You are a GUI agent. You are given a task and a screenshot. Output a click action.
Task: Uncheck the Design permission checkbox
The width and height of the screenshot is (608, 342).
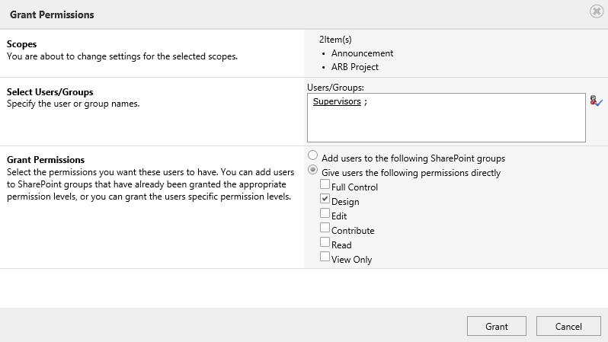[x=325, y=199]
